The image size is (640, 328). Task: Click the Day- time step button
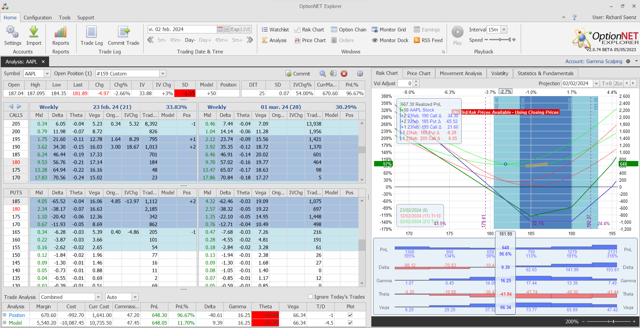[x=190, y=40]
